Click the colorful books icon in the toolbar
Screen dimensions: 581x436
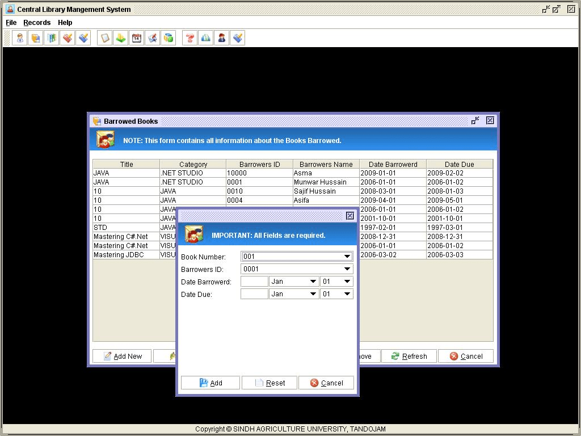[52, 38]
